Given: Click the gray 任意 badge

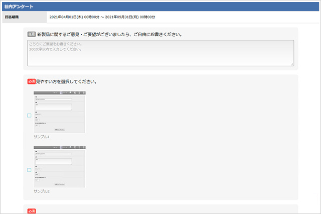Looking at the screenshot, I should [32, 34].
